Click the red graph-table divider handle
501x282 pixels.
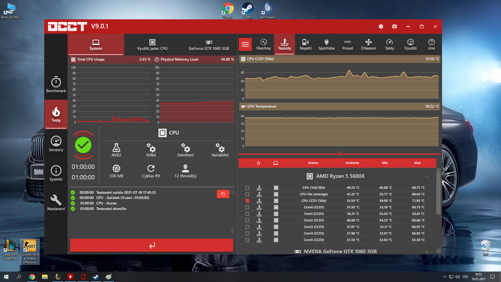tap(339, 154)
